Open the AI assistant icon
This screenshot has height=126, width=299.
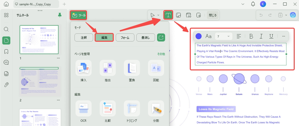293,15
